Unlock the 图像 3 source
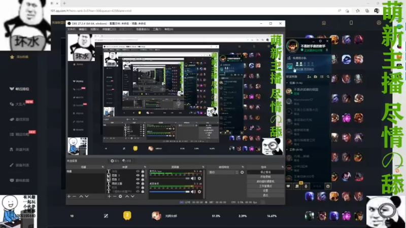This screenshot has width=406, height=228. [143, 175]
